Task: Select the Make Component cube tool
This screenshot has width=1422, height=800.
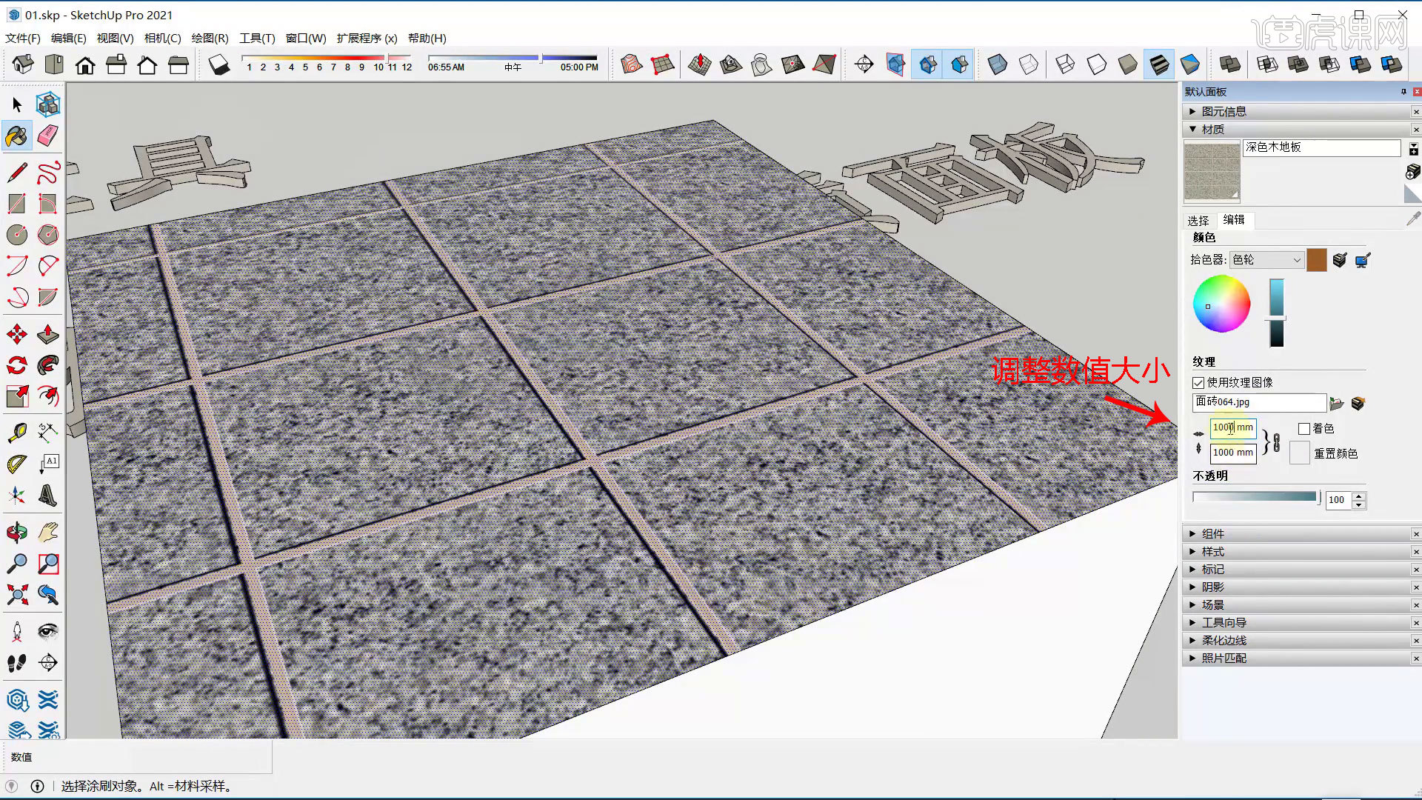Action: click(48, 104)
